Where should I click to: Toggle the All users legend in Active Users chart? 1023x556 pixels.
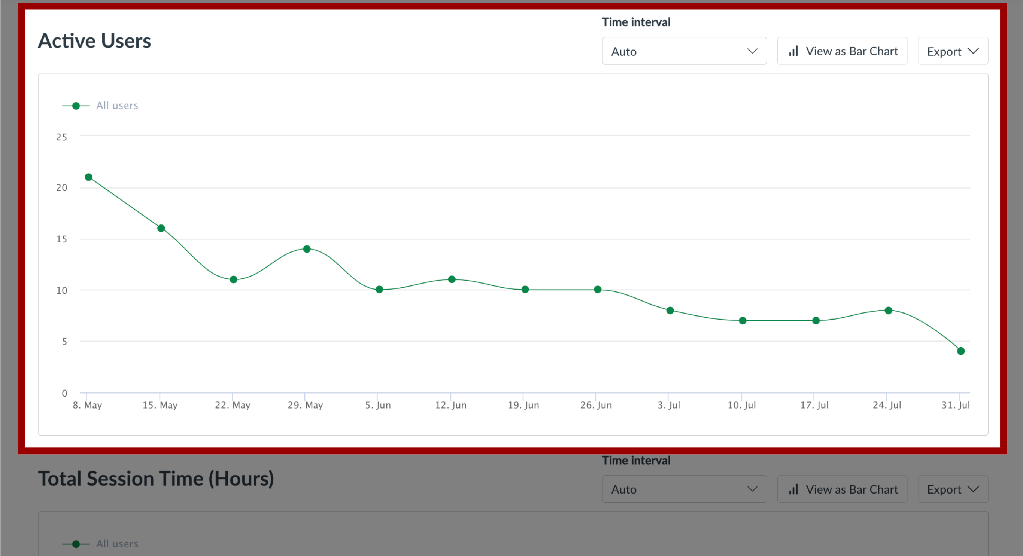[100, 106]
